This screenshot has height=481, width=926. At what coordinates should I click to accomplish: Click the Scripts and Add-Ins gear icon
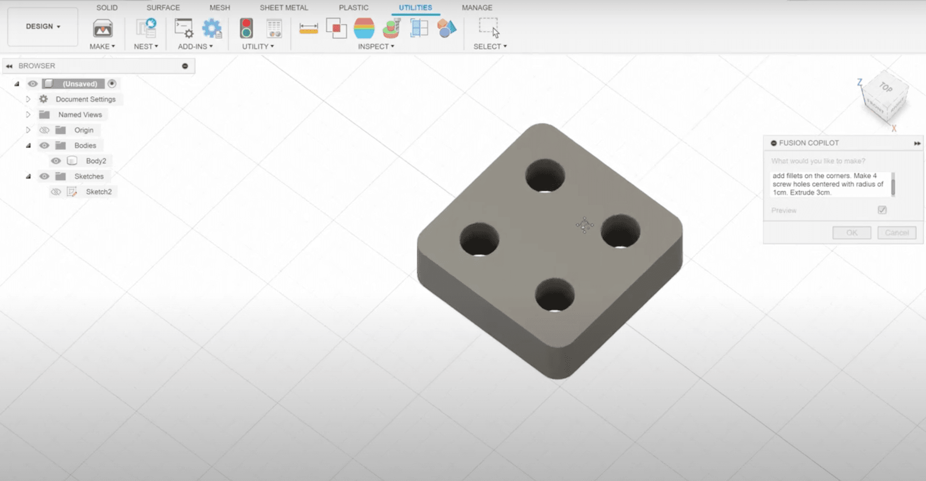click(212, 28)
